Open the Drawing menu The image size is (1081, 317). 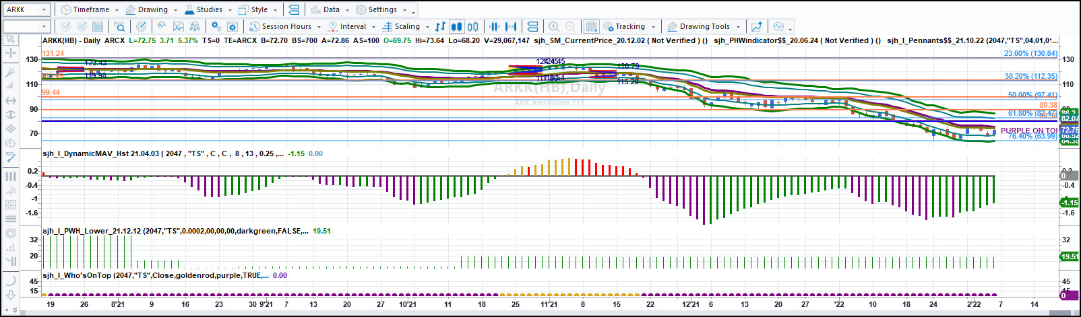click(152, 9)
